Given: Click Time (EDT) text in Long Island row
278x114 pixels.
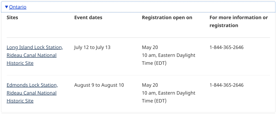Looking at the screenshot, I should point(154,63).
